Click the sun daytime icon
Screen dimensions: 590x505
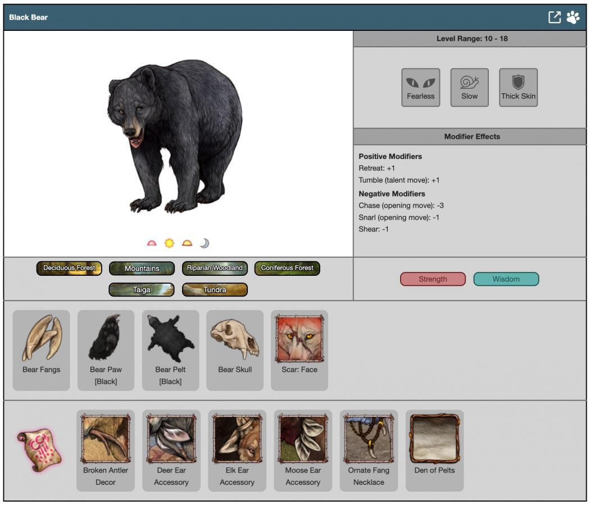pos(169,243)
